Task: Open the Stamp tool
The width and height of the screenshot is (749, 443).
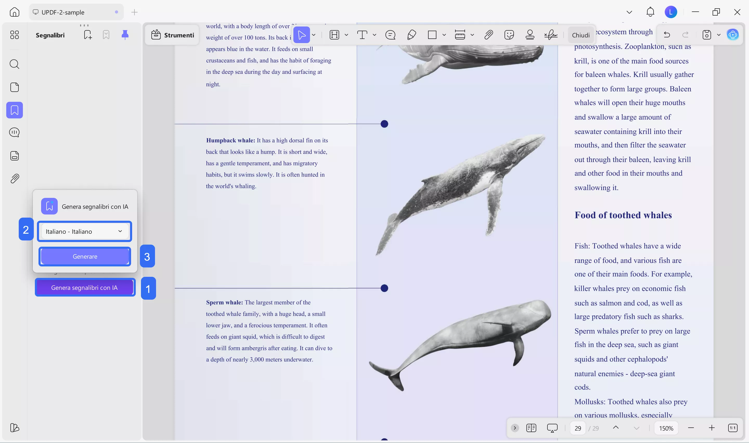Action: click(530, 35)
